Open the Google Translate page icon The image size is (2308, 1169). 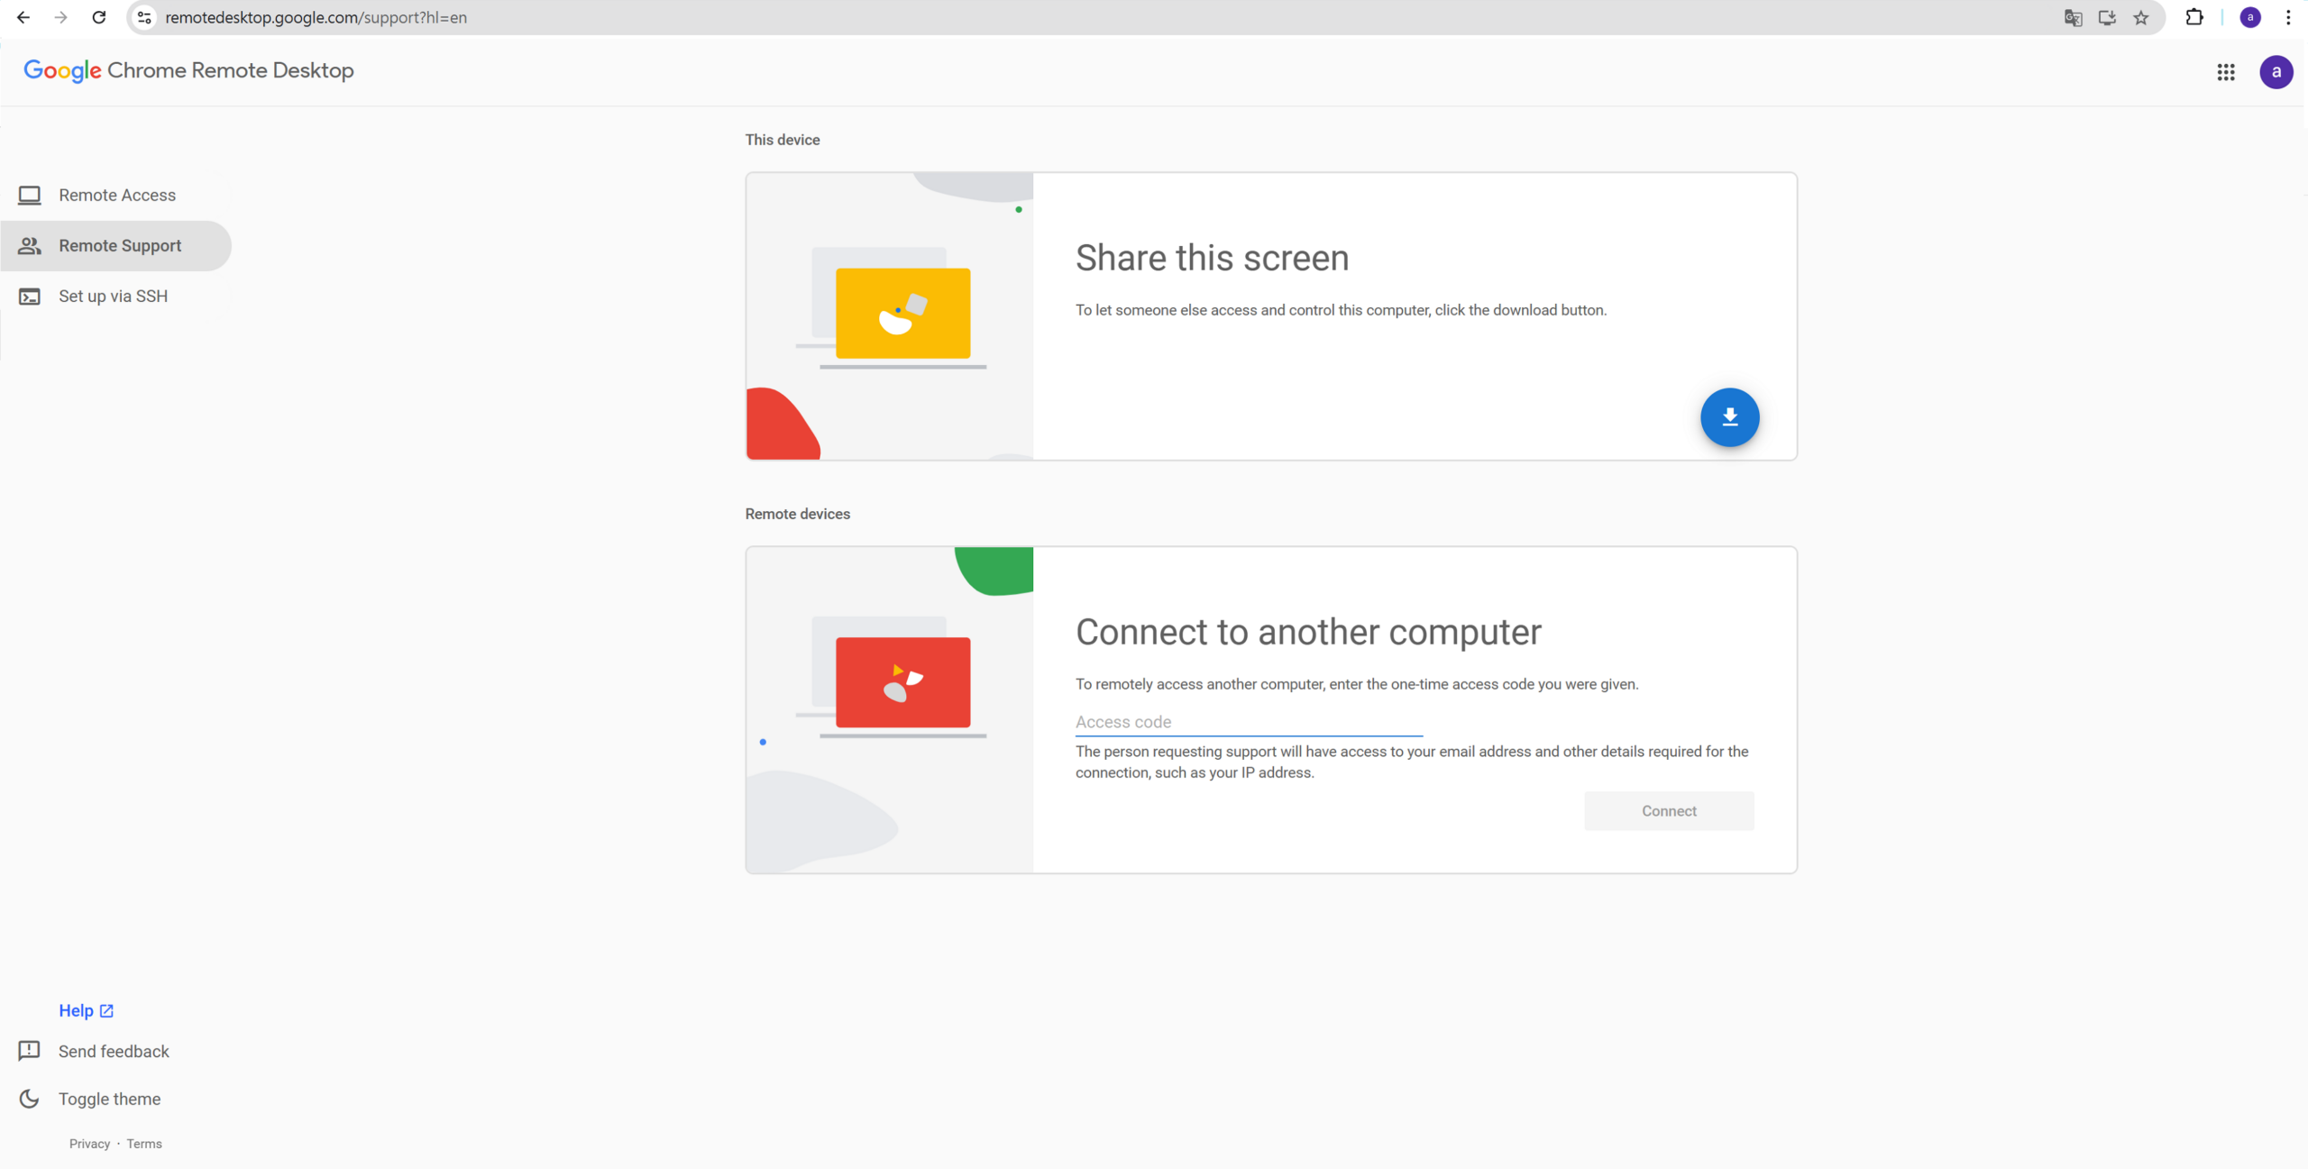click(x=2073, y=17)
